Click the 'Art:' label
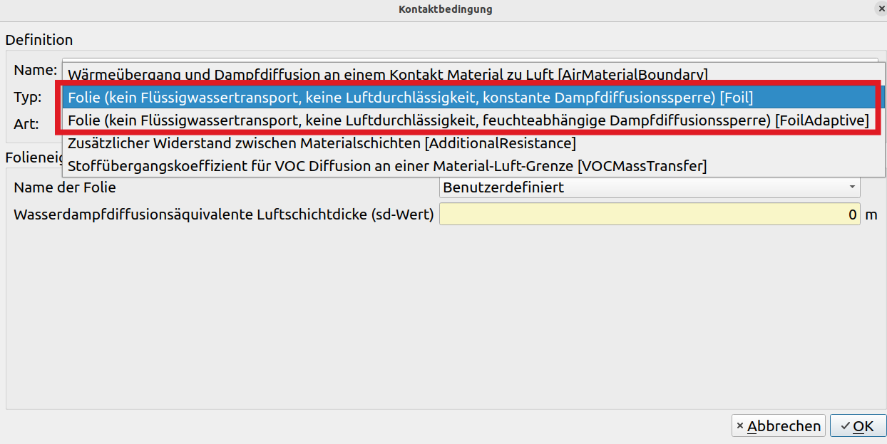 [26, 124]
